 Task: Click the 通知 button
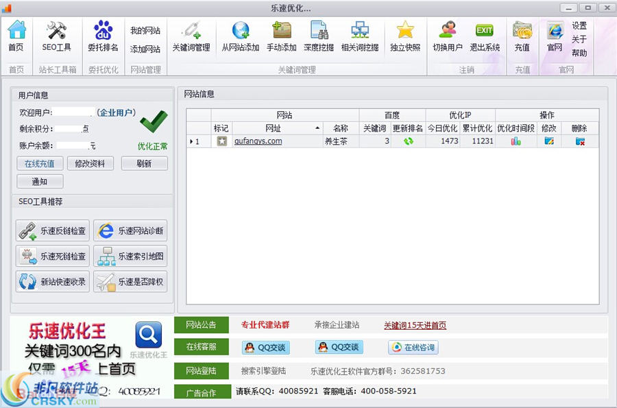(x=40, y=182)
